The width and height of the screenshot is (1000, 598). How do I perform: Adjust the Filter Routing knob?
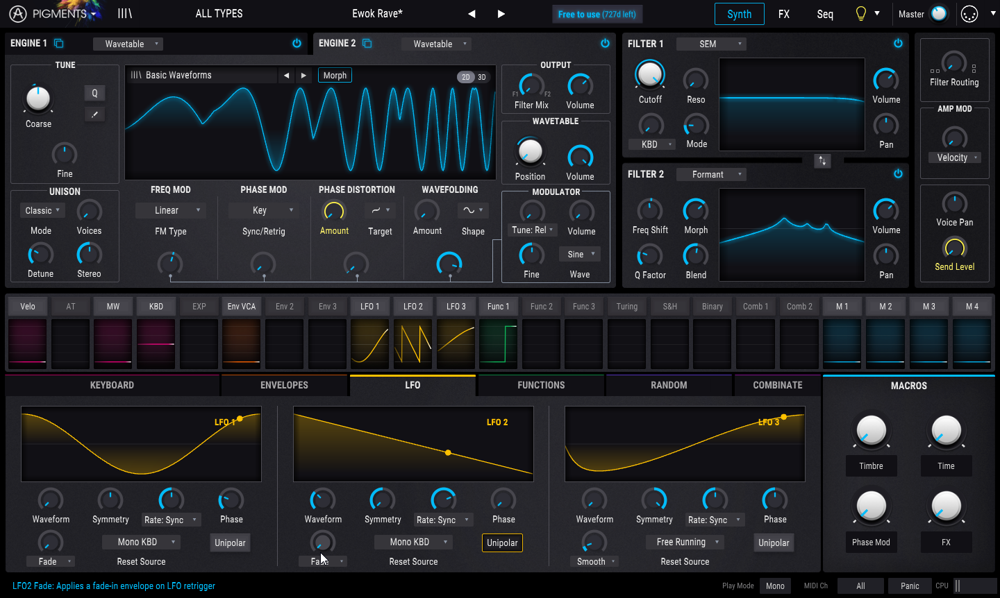tap(954, 63)
